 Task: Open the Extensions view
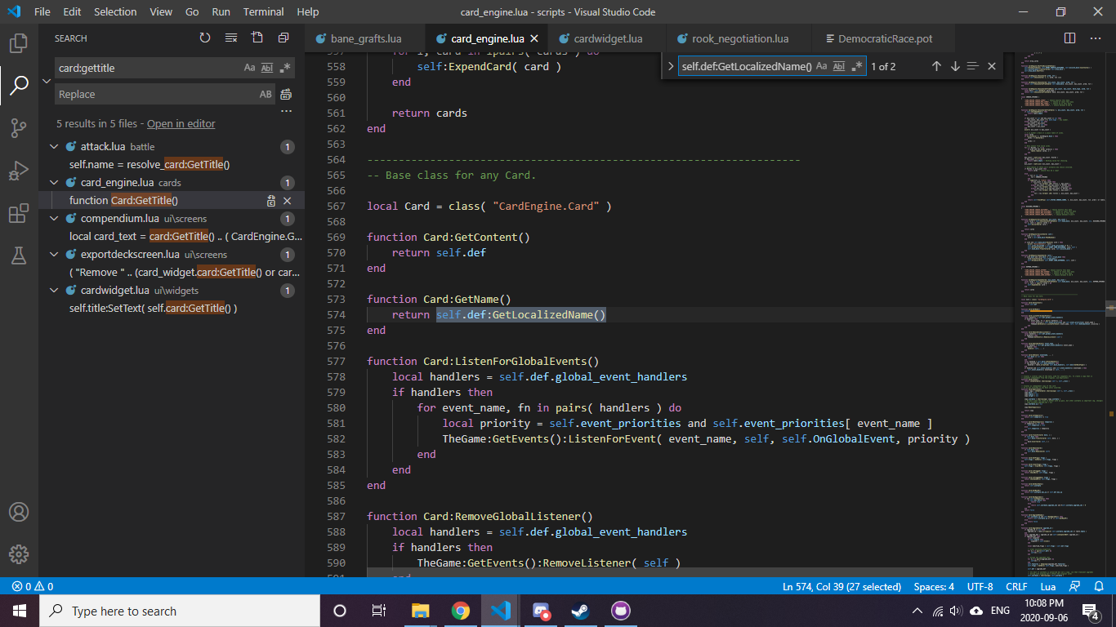click(19, 213)
